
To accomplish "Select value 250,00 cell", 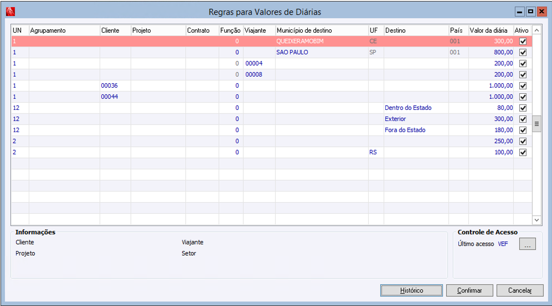I will pyautogui.click(x=491, y=141).
